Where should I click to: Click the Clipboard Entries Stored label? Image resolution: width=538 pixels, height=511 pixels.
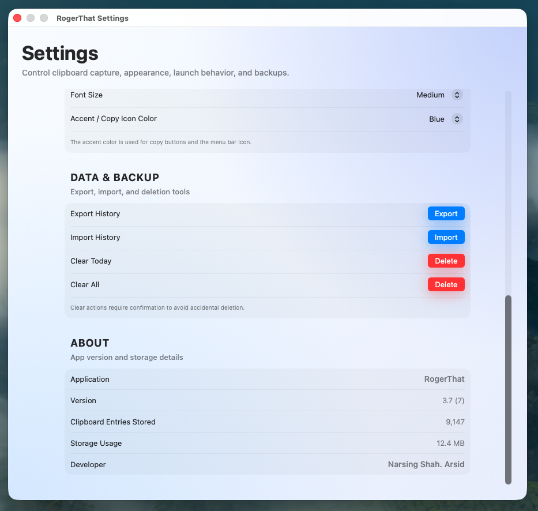113,422
